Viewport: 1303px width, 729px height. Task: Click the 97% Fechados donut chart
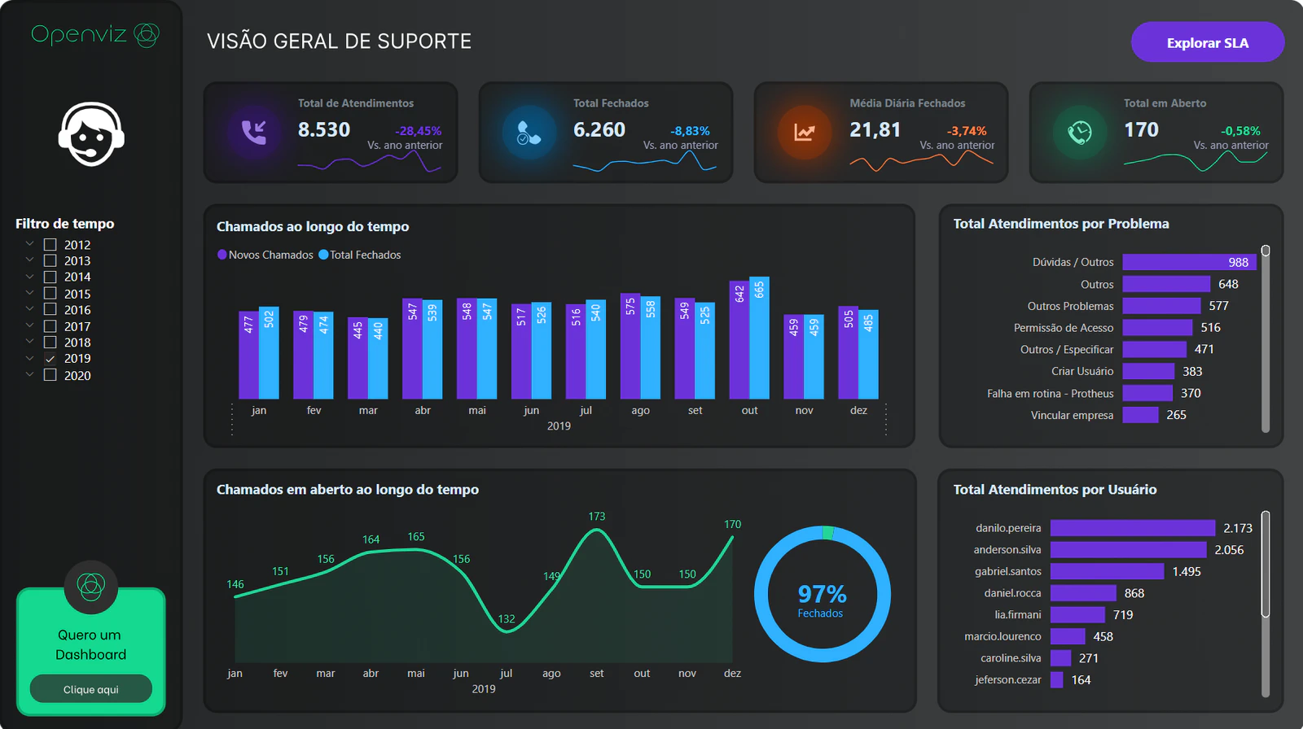823,594
